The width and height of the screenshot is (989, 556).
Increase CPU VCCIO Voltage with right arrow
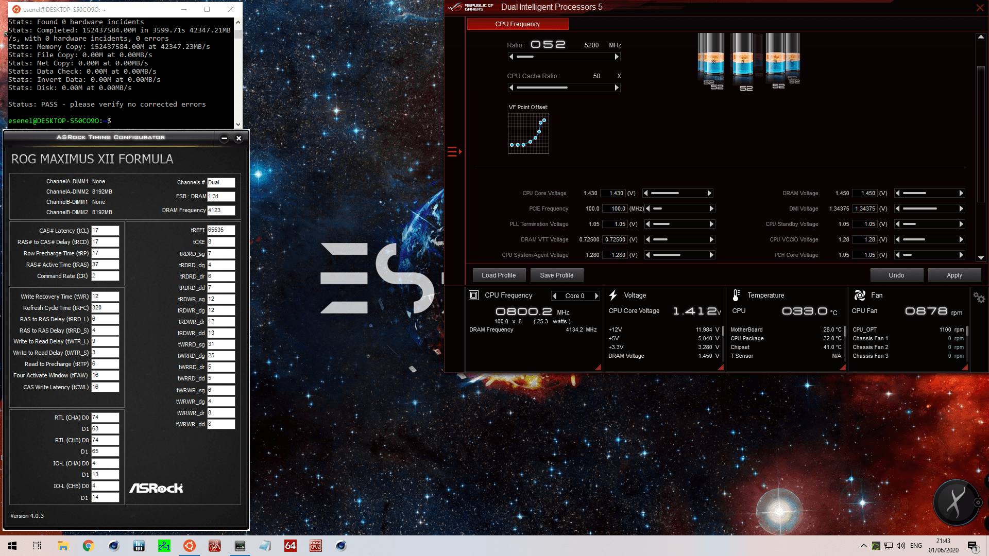point(961,239)
